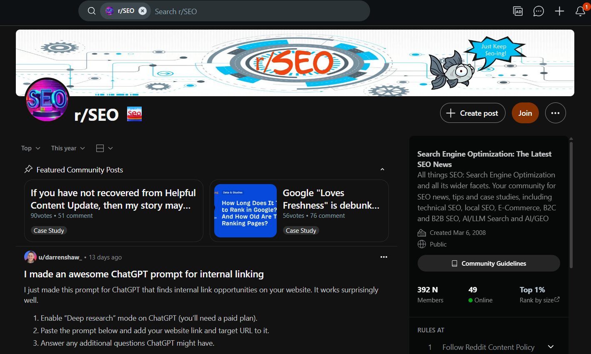
Task: Open community three-dot options menu
Action: [x=556, y=113]
